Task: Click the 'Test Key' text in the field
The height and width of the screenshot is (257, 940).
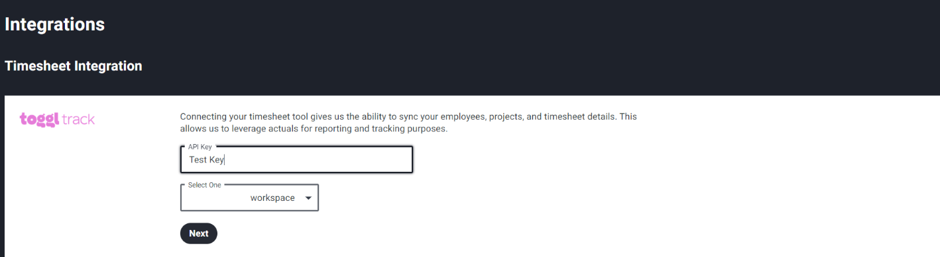Action: (207, 160)
